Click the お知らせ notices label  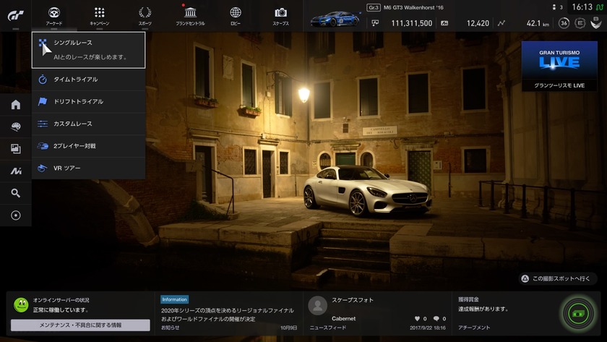coord(170,328)
